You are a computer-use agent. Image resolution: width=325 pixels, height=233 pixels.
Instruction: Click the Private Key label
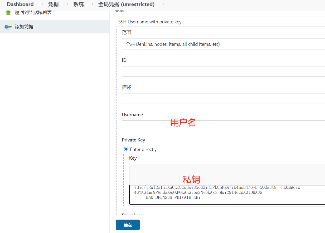[133, 140]
